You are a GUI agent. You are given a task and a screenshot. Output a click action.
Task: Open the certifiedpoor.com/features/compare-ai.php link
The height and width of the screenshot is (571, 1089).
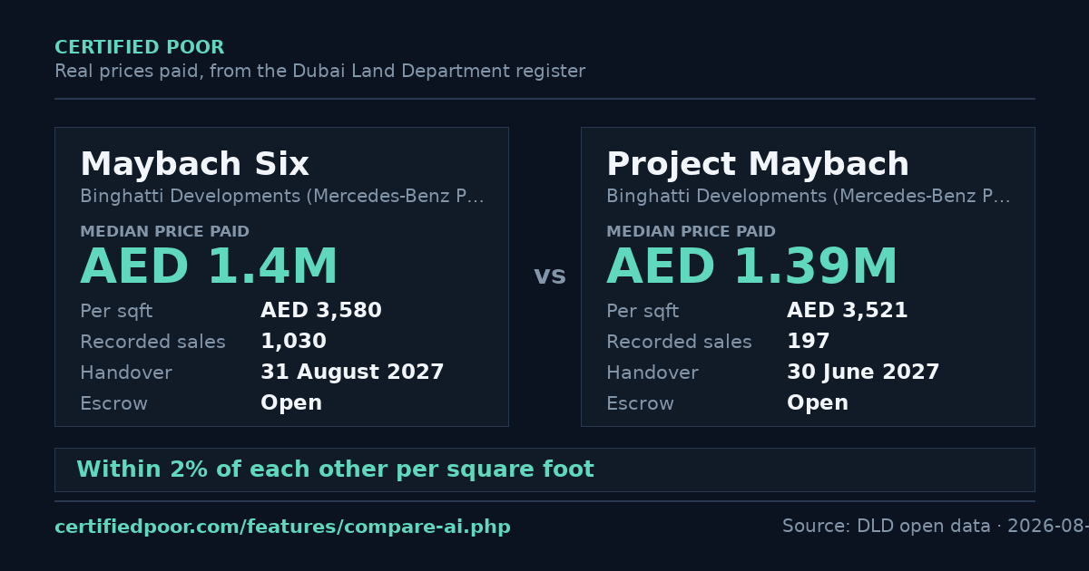point(282,527)
